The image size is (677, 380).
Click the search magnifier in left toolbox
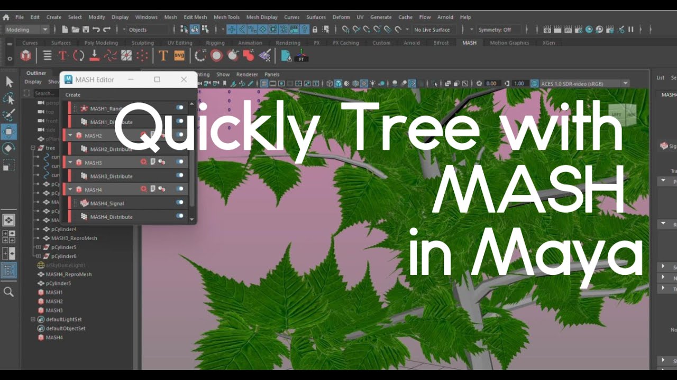(x=9, y=292)
